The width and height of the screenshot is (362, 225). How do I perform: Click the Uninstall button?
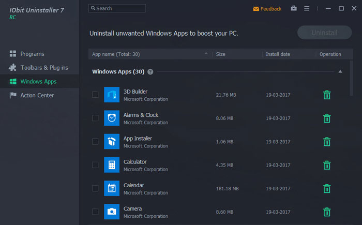(324, 33)
